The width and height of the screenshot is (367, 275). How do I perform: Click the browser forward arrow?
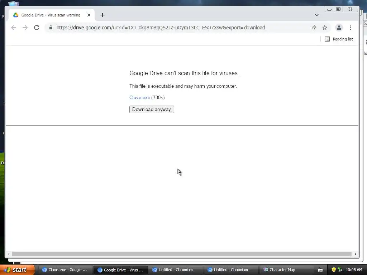[x=25, y=28]
